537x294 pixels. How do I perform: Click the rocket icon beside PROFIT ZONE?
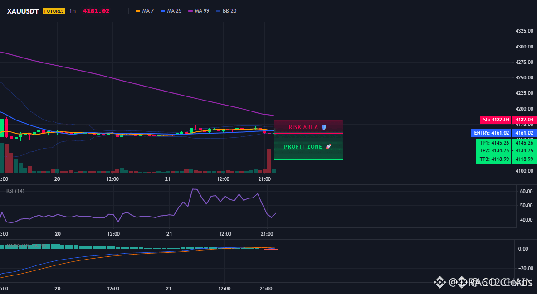tap(328, 147)
